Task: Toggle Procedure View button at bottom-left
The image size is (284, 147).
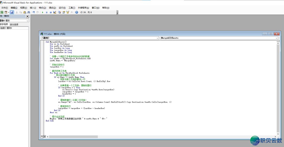Action: (x=42, y=136)
